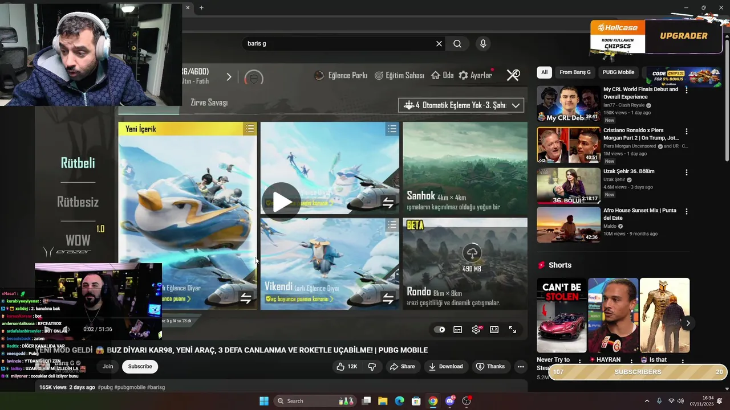
Task: Click the taskbar Search box
Action: click(315, 401)
